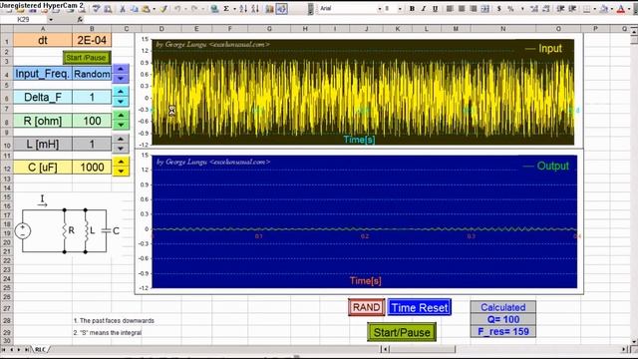Apply percent style format
638x359 pixels.
[x=510, y=8]
